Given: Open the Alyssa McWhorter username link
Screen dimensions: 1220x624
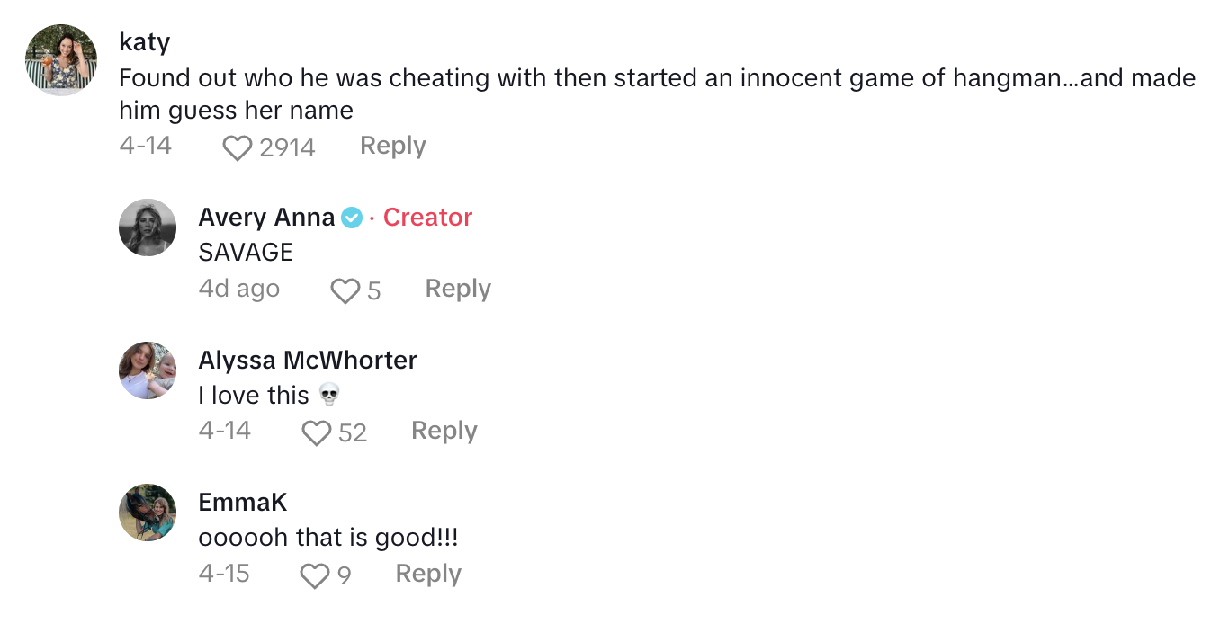Looking at the screenshot, I should (x=308, y=360).
